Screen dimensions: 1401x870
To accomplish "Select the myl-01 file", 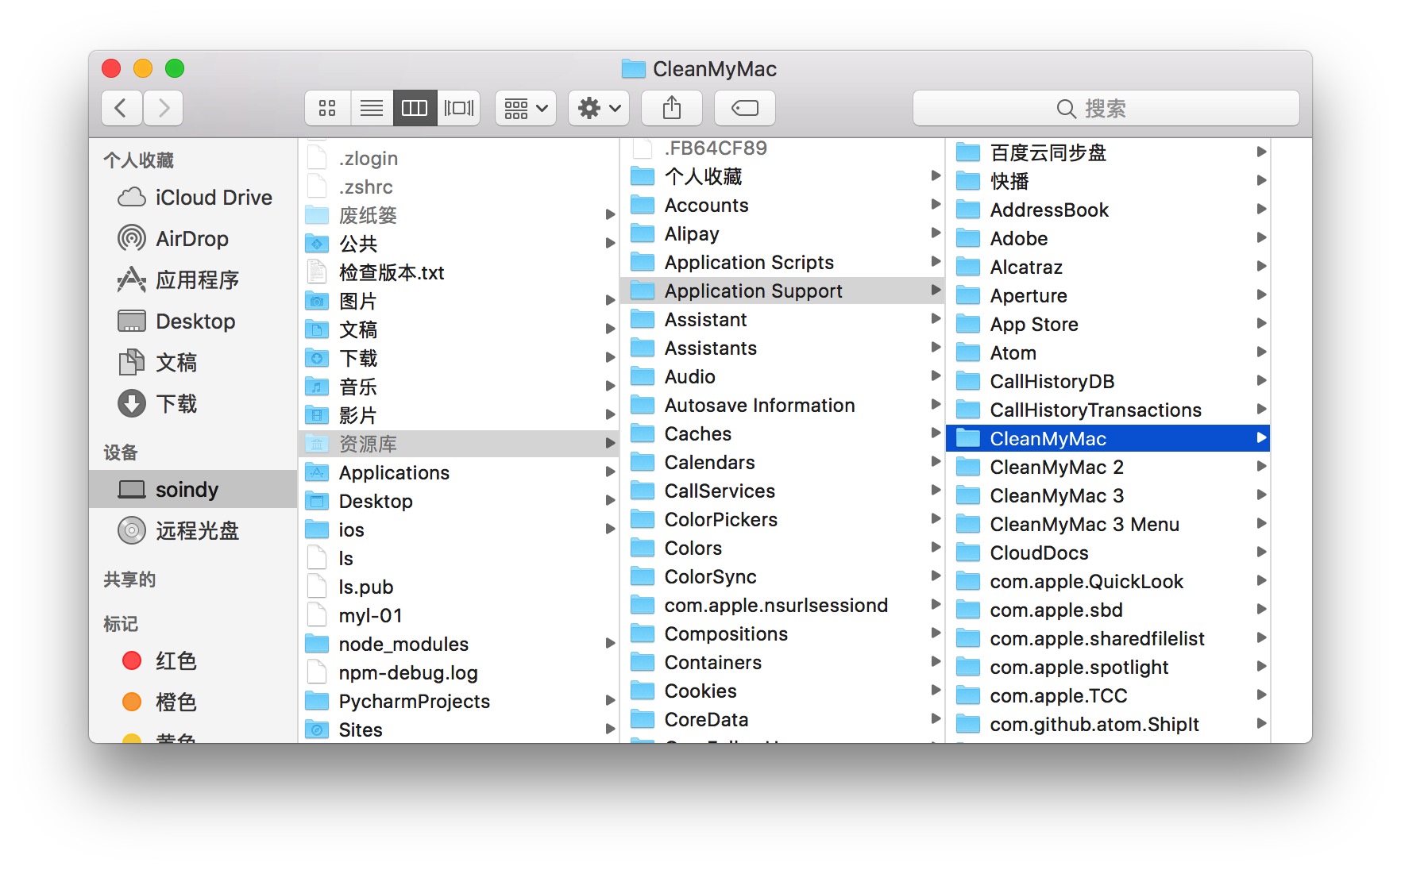I will pyautogui.click(x=459, y=616).
